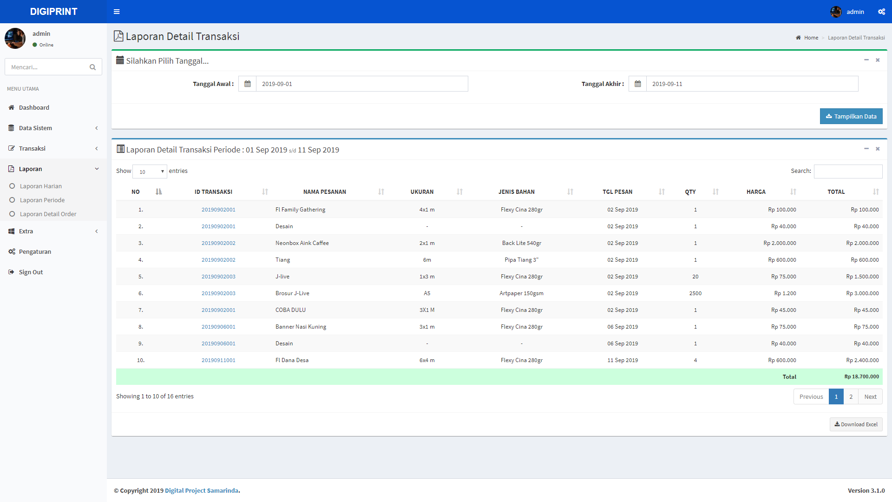This screenshot has height=502, width=892.
Task: Click the Download Excel button
Action: (x=856, y=424)
